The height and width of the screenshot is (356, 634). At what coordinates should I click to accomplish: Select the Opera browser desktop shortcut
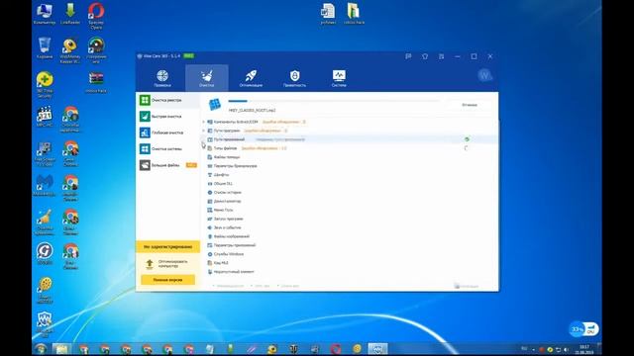tap(96, 16)
